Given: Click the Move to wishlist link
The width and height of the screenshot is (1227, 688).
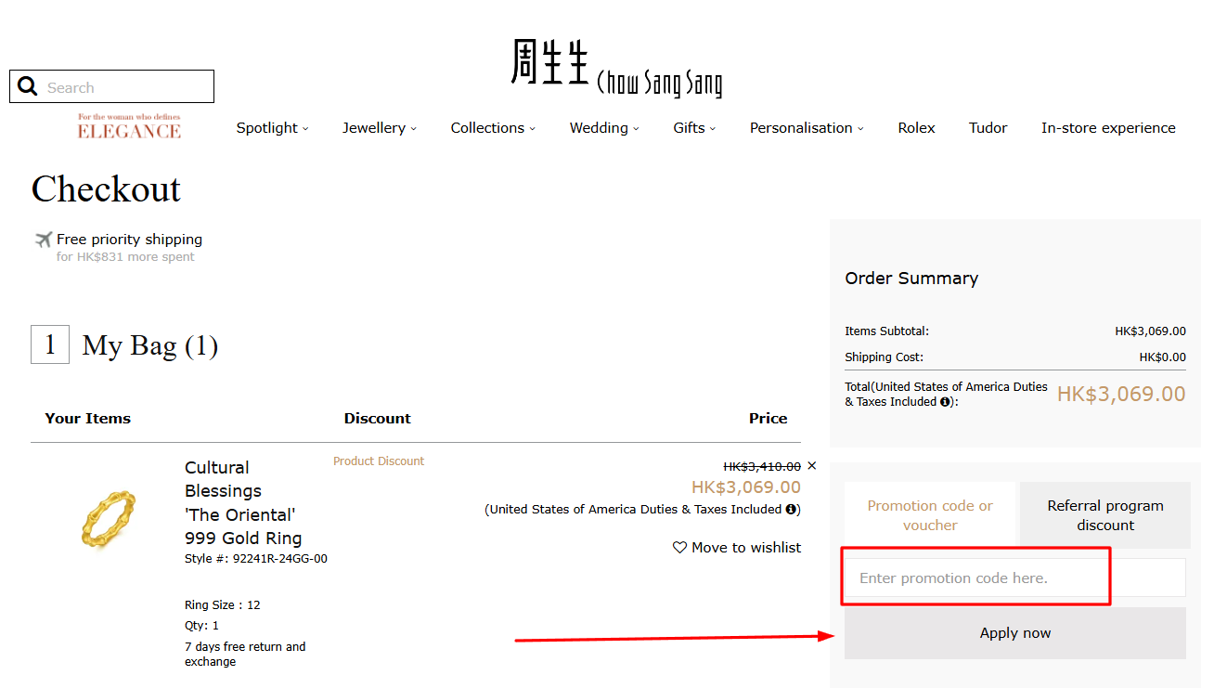Looking at the screenshot, I should point(745,547).
